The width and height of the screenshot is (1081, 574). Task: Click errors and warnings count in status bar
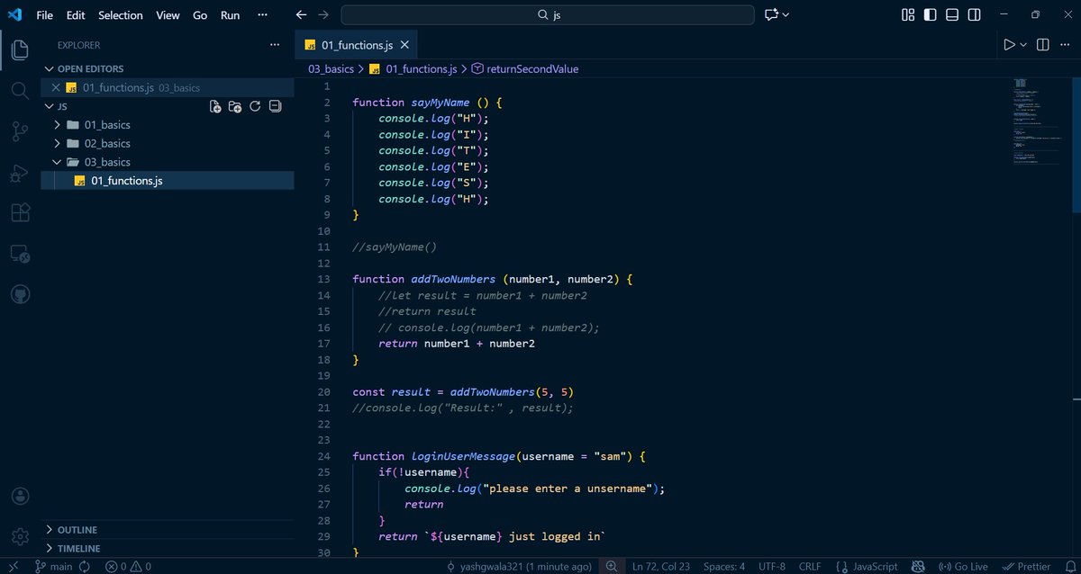(128, 567)
